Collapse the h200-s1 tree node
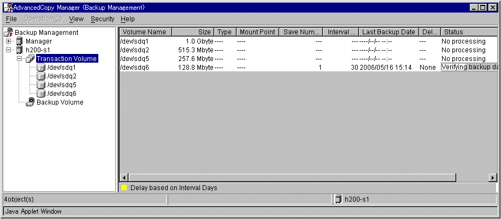The width and height of the screenshot is (501, 219). coord(9,50)
